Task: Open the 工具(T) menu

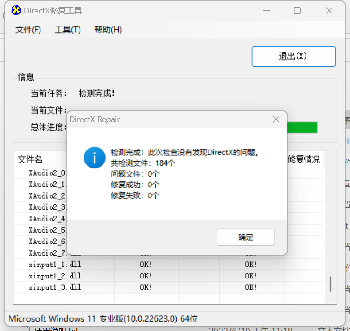Action: 68,30
